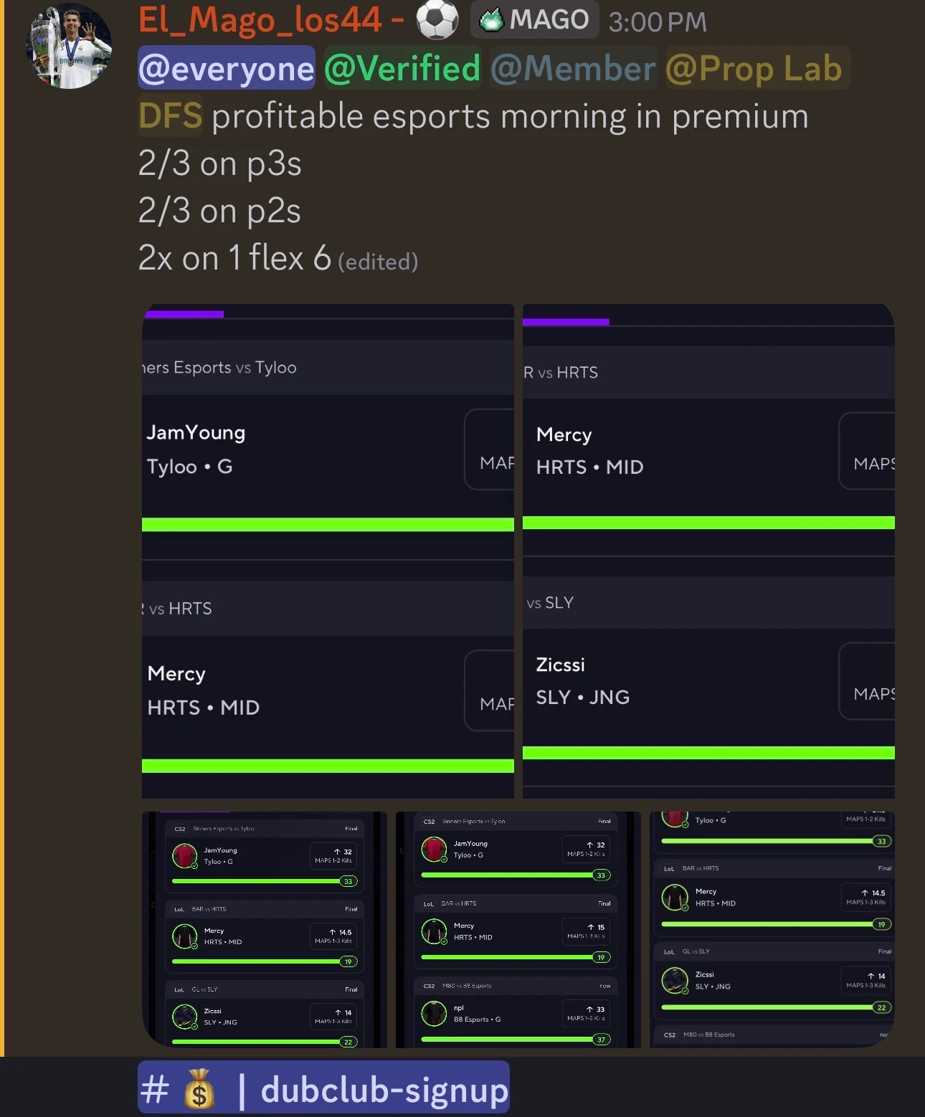Click the green progress bar under Zicssi SLY JNG
This screenshot has width=925, height=1117.
point(708,752)
